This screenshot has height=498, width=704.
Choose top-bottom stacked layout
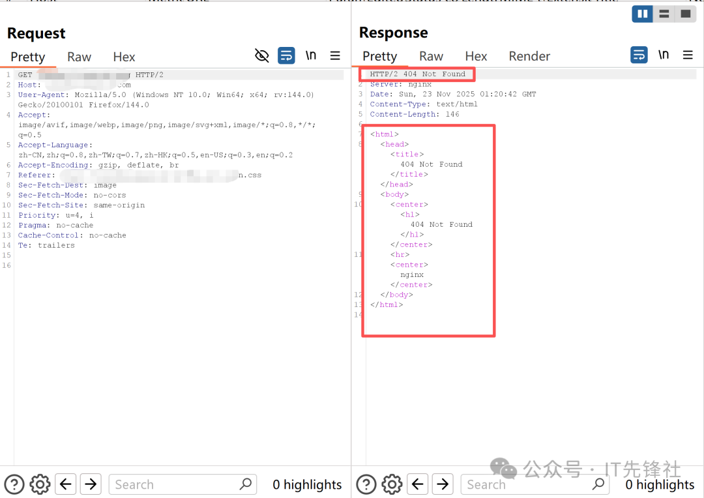(664, 14)
